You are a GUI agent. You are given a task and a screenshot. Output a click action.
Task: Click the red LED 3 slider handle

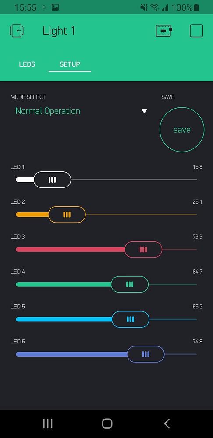tap(143, 250)
